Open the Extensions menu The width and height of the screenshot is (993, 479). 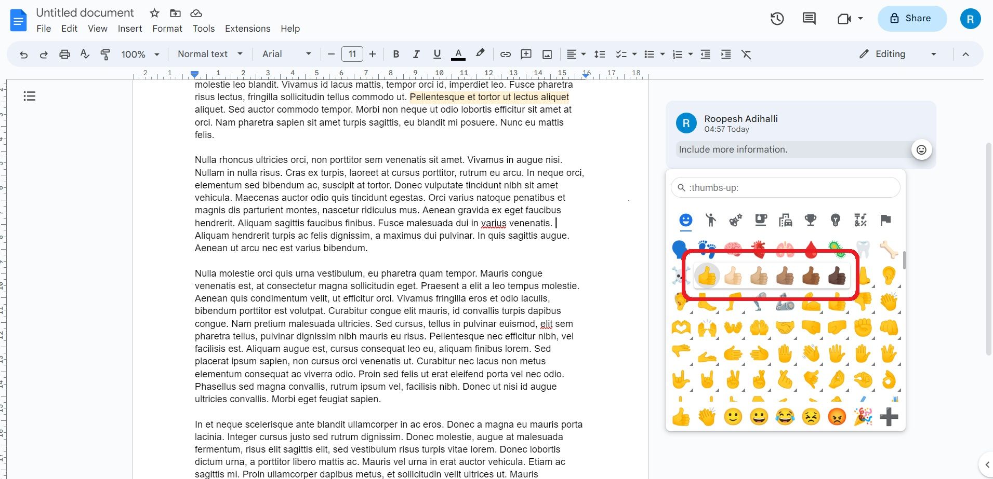point(247,29)
